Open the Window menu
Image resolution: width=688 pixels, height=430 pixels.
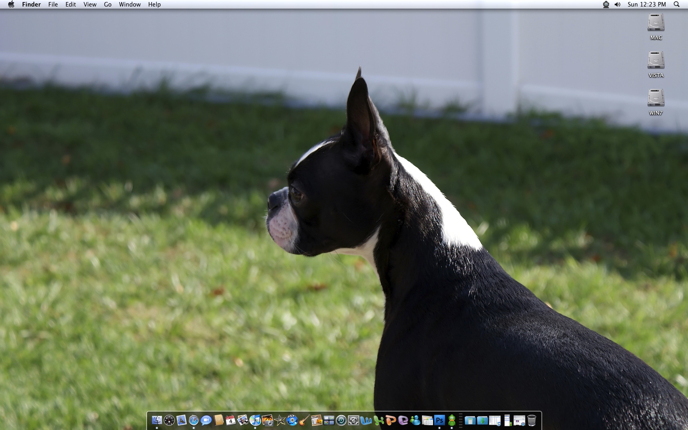tap(130, 5)
